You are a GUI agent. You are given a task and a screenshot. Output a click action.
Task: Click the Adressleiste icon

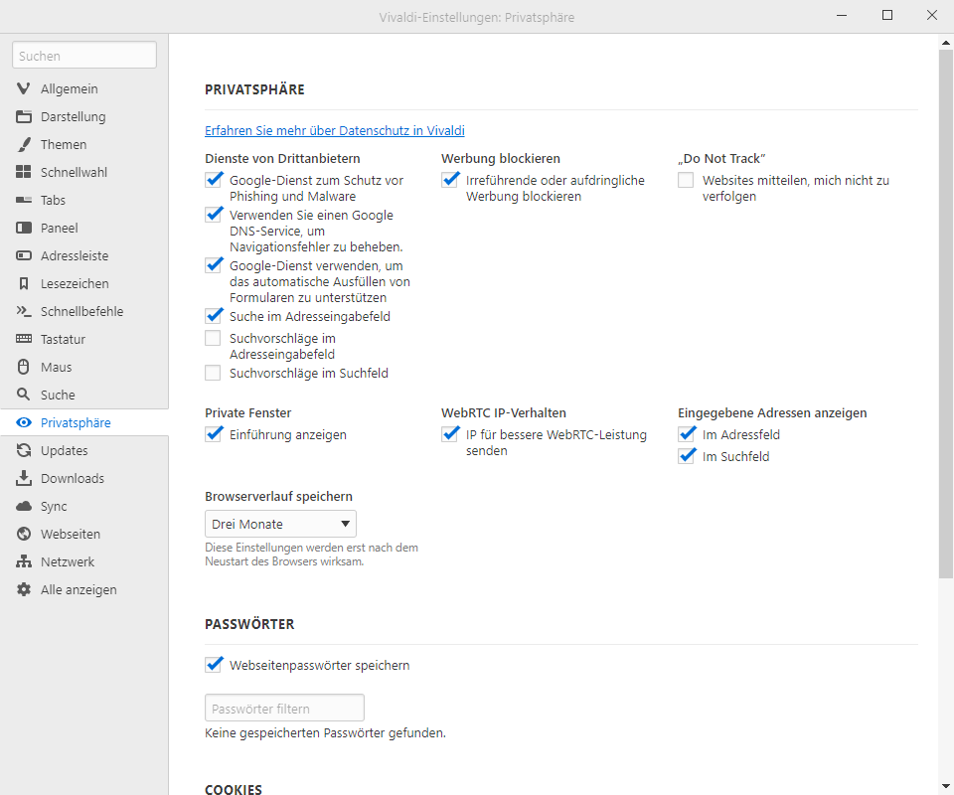(24, 256)
